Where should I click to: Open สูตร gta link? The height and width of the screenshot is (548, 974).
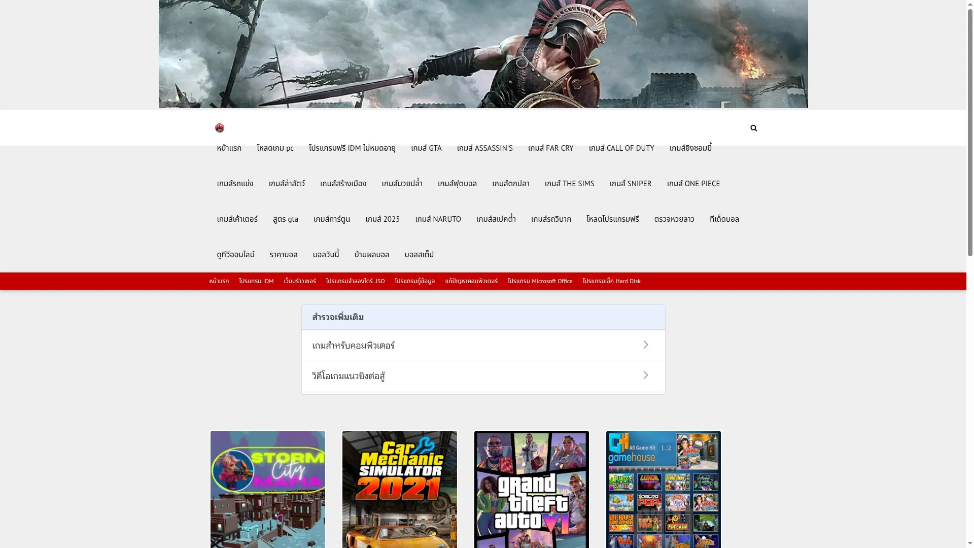[285, 219]
